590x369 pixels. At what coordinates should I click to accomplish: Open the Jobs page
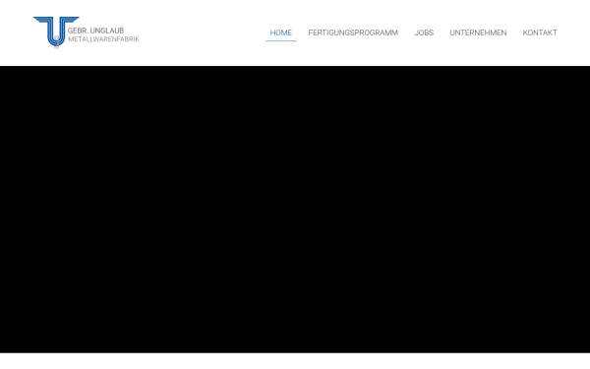424,32
